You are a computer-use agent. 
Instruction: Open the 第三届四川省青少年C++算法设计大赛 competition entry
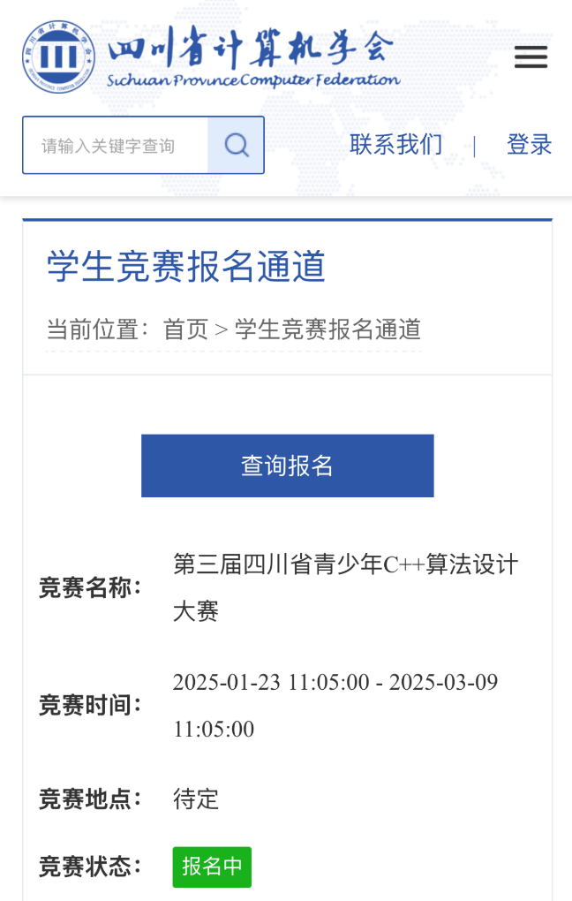tap(345, 587)
